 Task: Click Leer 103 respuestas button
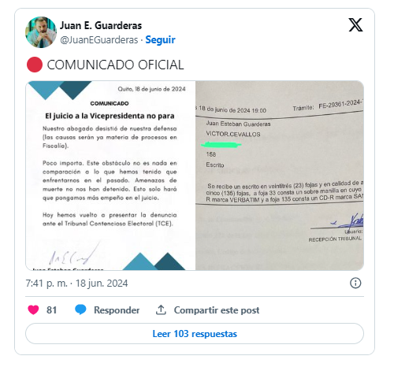click(195, 334)
